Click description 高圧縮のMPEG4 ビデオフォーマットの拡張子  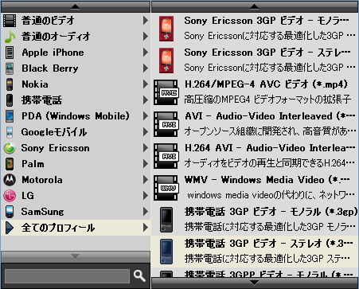(x=267, y=100)
